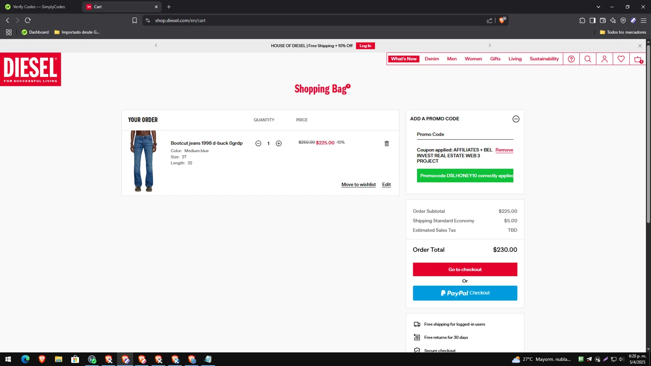Open the Women menu
651x366 pixels.
coord(473,59)
